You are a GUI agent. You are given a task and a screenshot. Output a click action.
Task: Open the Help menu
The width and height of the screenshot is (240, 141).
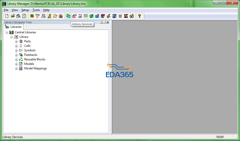pyautogui.click(x=46, y=10)
